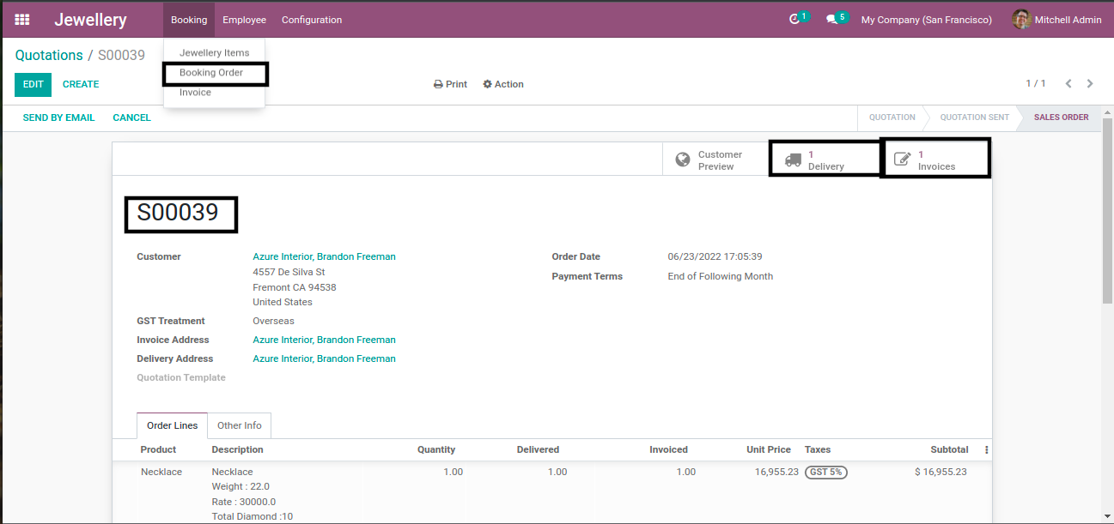Image resolution: width=1114 pixels, height=524 pixels.
Task: Click QUOTATION status stage
Action: (892, 117)
